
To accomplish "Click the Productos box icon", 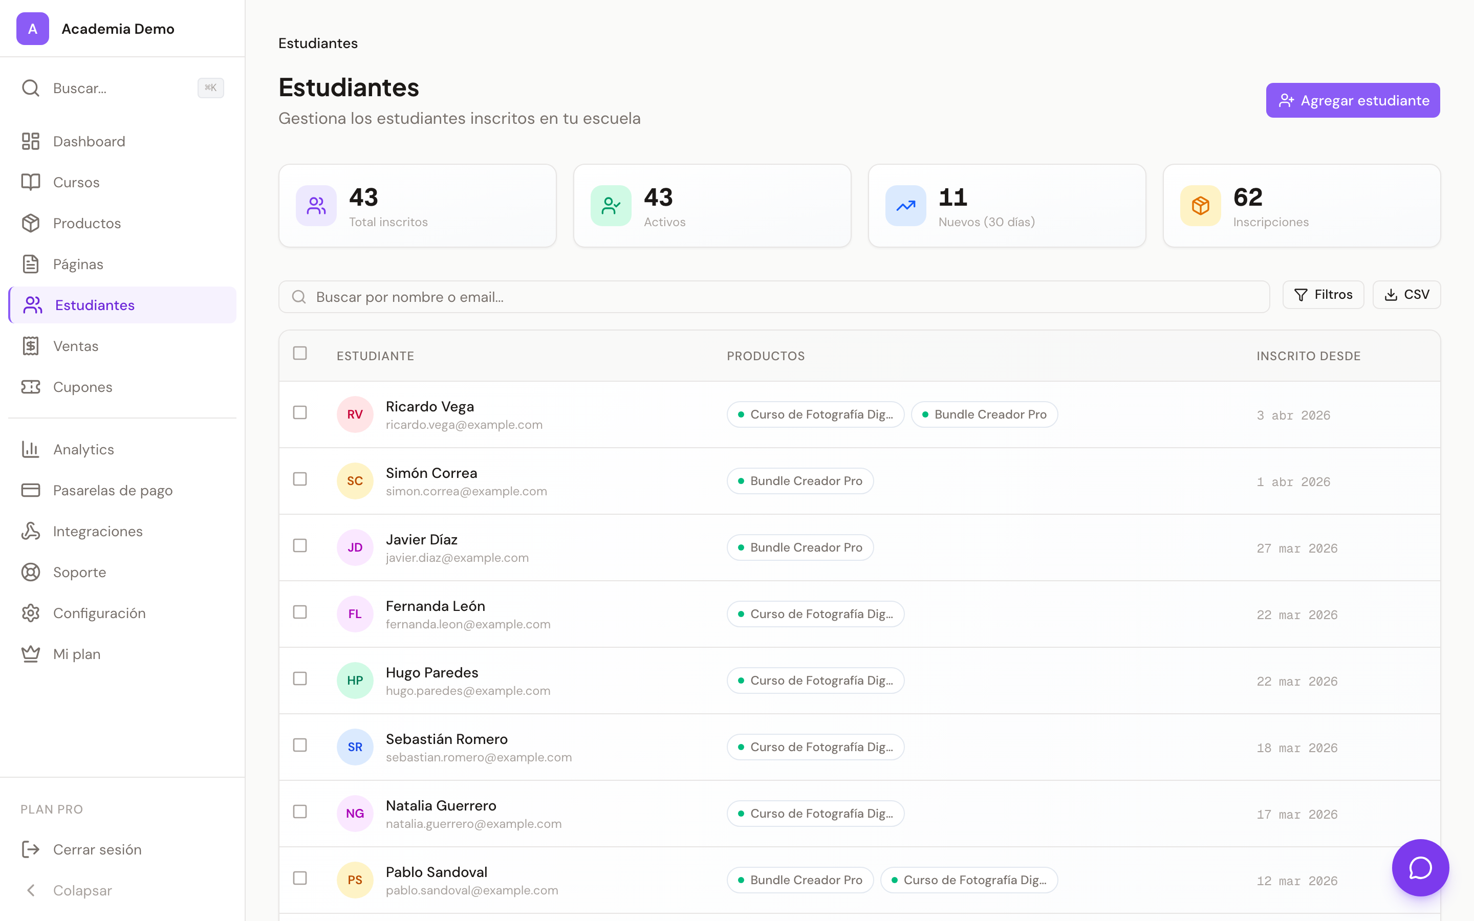I will tap(31, 223).
